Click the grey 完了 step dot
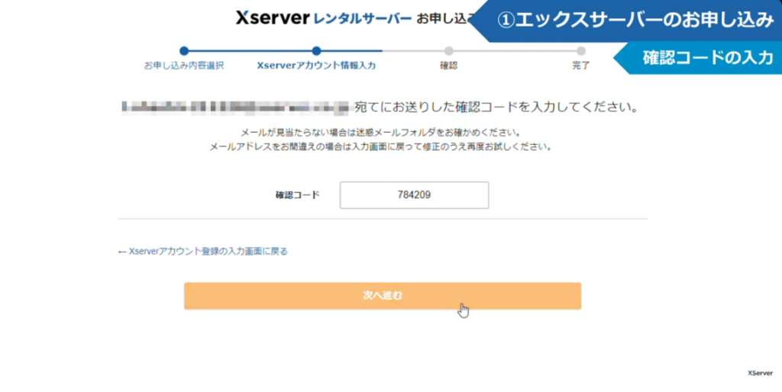782x392 pixels. (x=581, y=51)
